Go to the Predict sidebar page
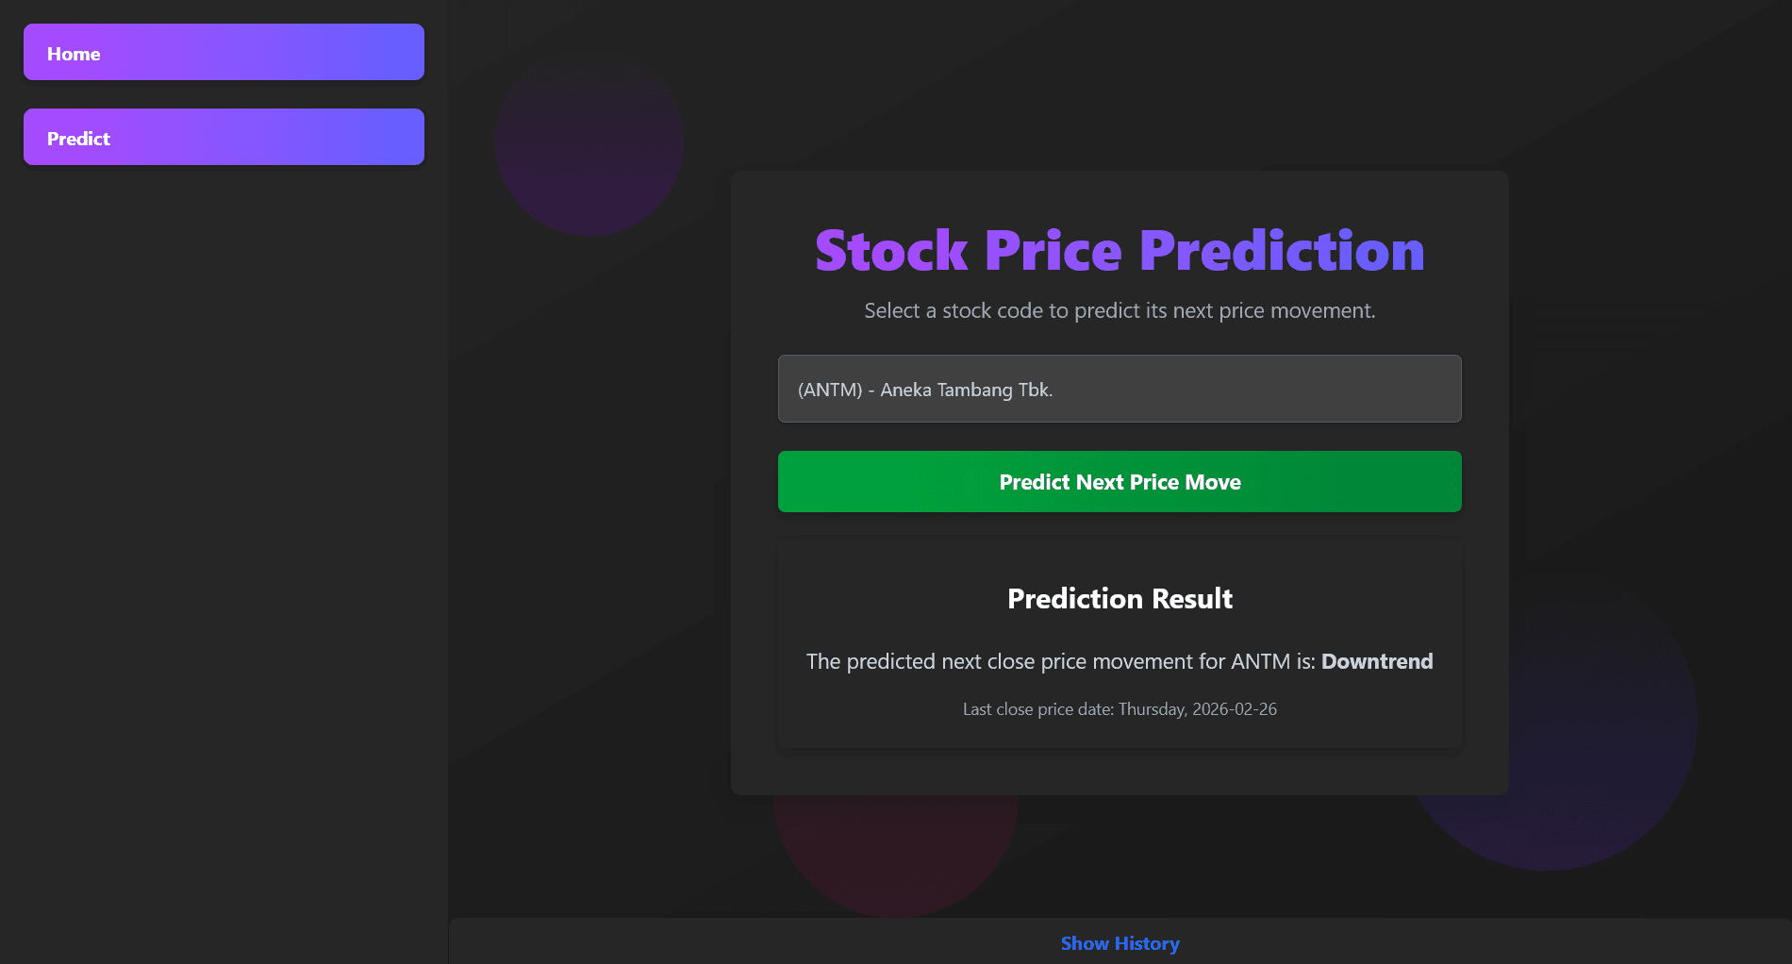Viewport: 1792px width, 964px height. pos(224,138)
